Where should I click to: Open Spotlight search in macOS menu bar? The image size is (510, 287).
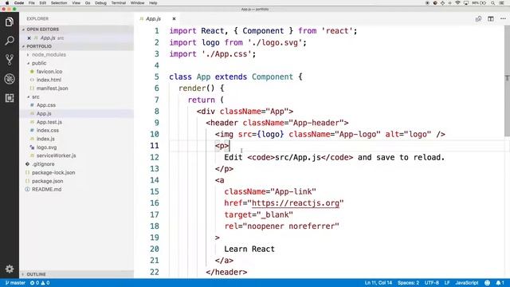[x=493, y=3]
